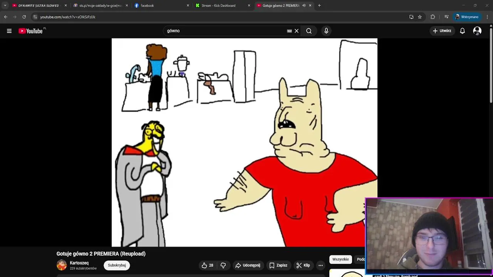Go to the YouTube home logo
This screenshot has height=277, width=493.
31,31
